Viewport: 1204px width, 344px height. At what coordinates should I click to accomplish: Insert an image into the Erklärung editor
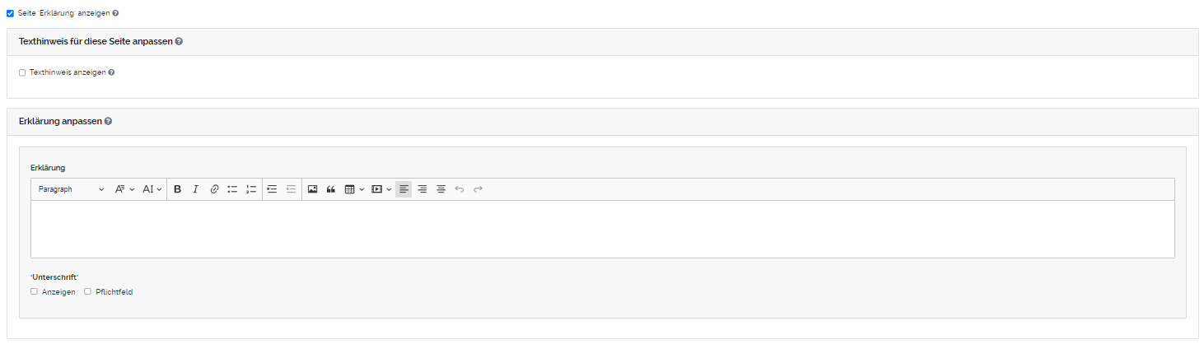(312, 189)
